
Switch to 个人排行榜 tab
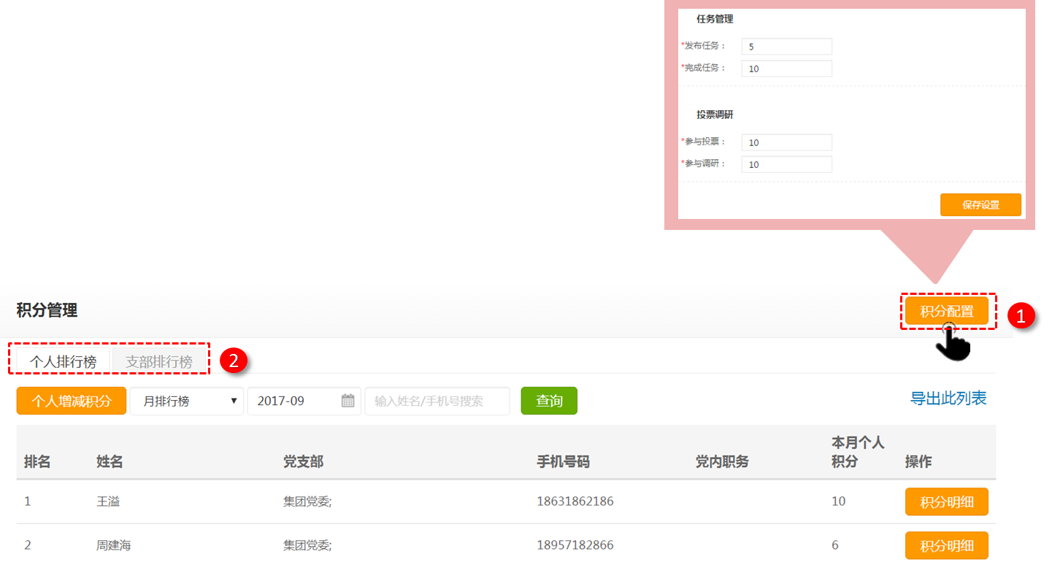tap(63, 361)
